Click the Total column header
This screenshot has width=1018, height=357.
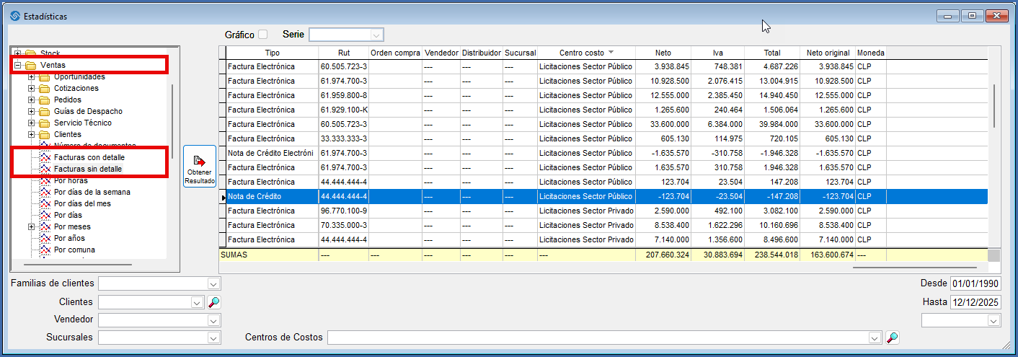point(773,53)
